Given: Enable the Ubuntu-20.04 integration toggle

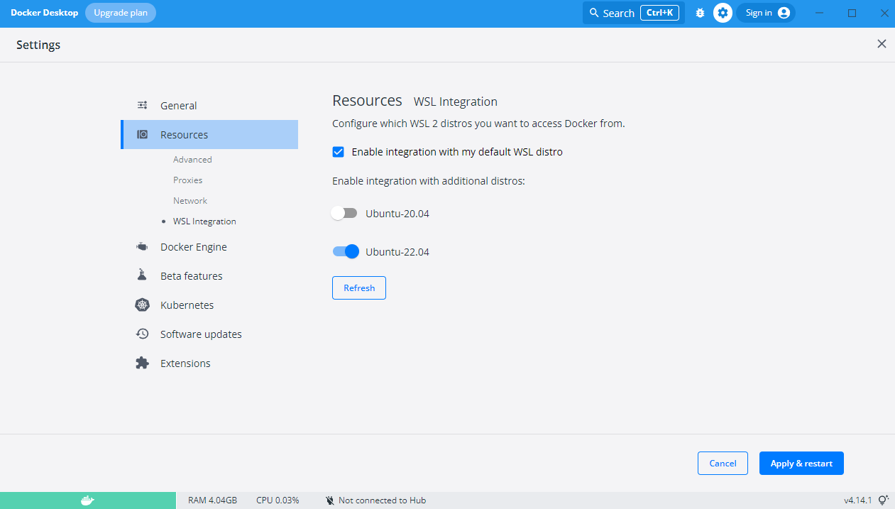Looking at the screenshot, I should [x=344, y=213].
